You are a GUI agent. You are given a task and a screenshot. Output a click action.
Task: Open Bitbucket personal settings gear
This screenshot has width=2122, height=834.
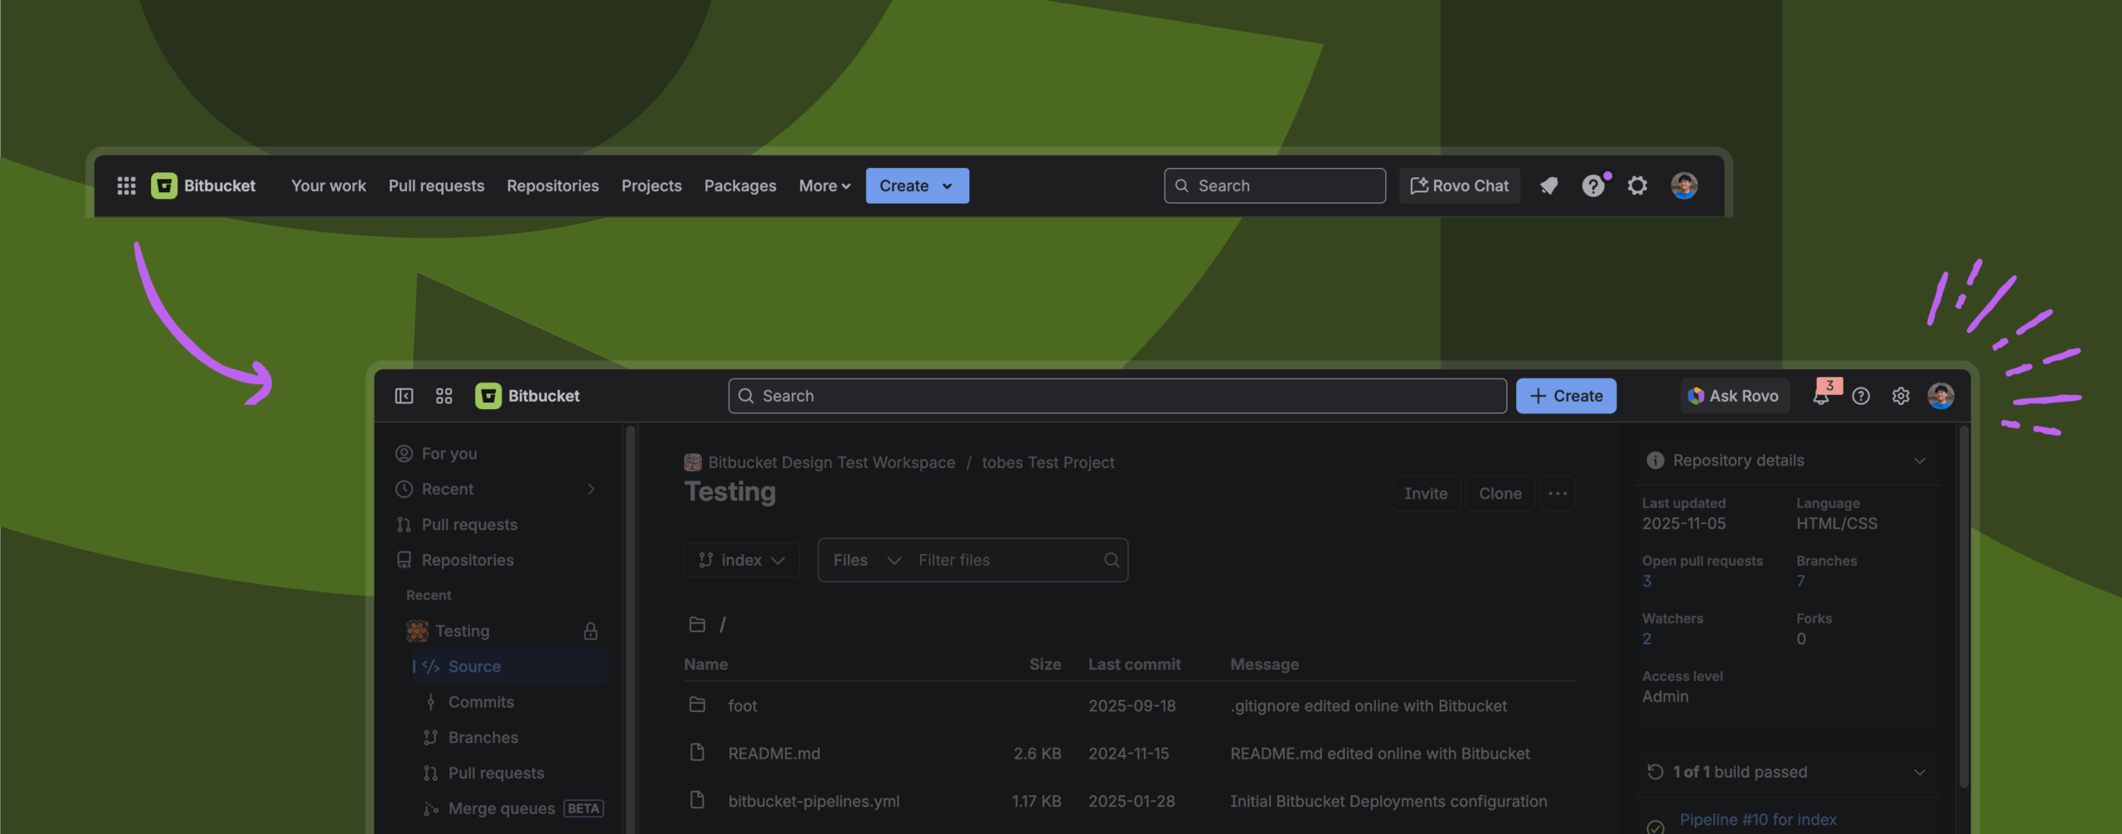(x=1901, y=396)
